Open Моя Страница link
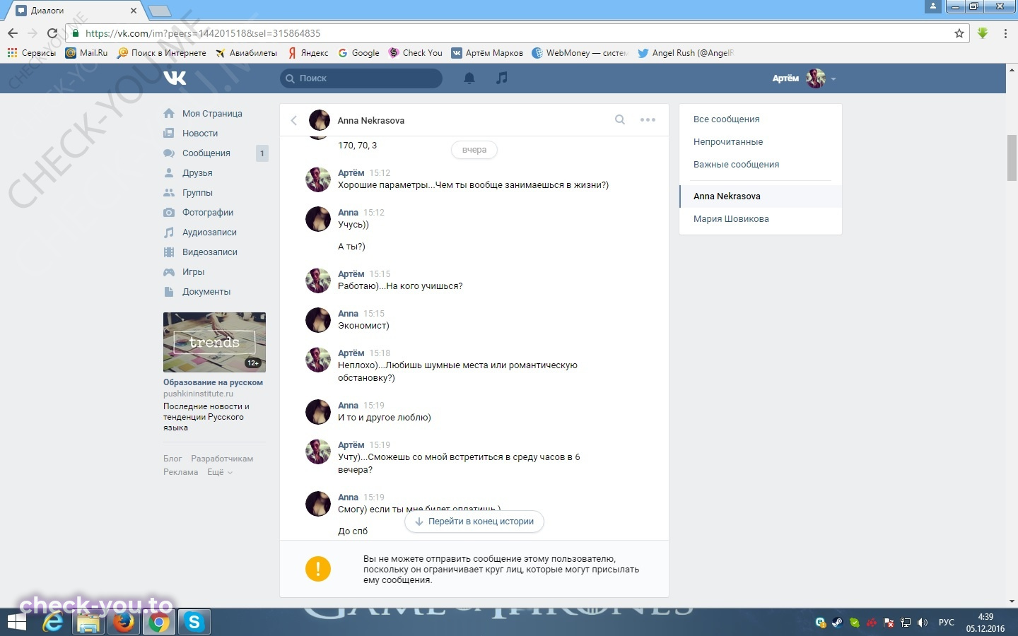 click(212, 113)
